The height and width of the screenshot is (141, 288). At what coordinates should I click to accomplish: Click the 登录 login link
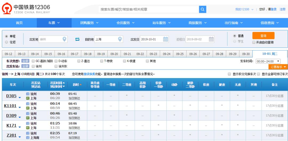(274, 9)
